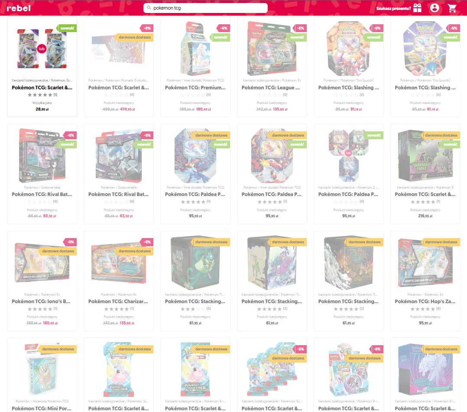The width and height of the screenshot is (467, 412).
Task: Click the gift box icon
Action: pyautogui.click(x=417, y=8)
